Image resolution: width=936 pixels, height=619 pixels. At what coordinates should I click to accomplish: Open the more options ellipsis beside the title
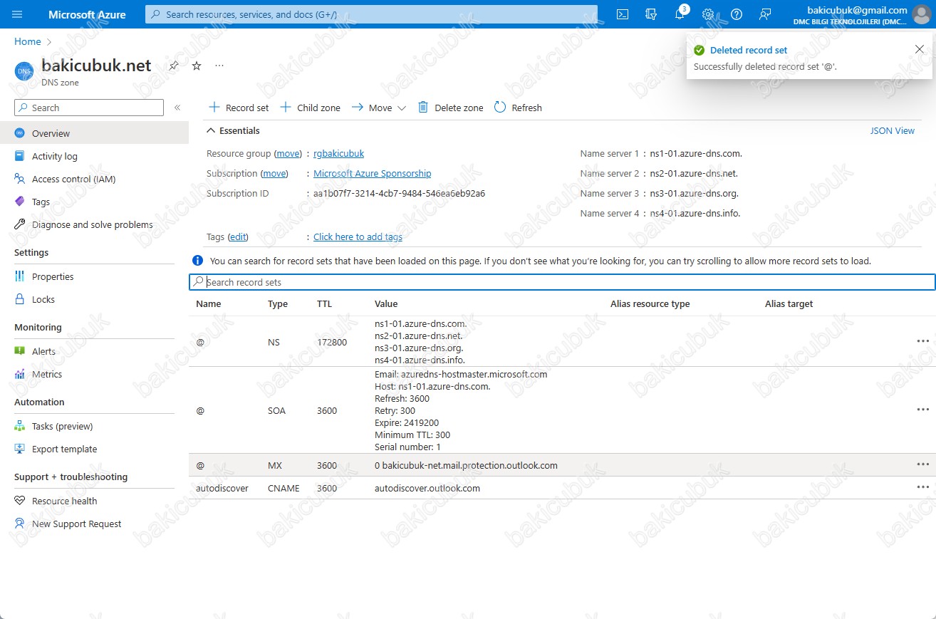point(219,66)
